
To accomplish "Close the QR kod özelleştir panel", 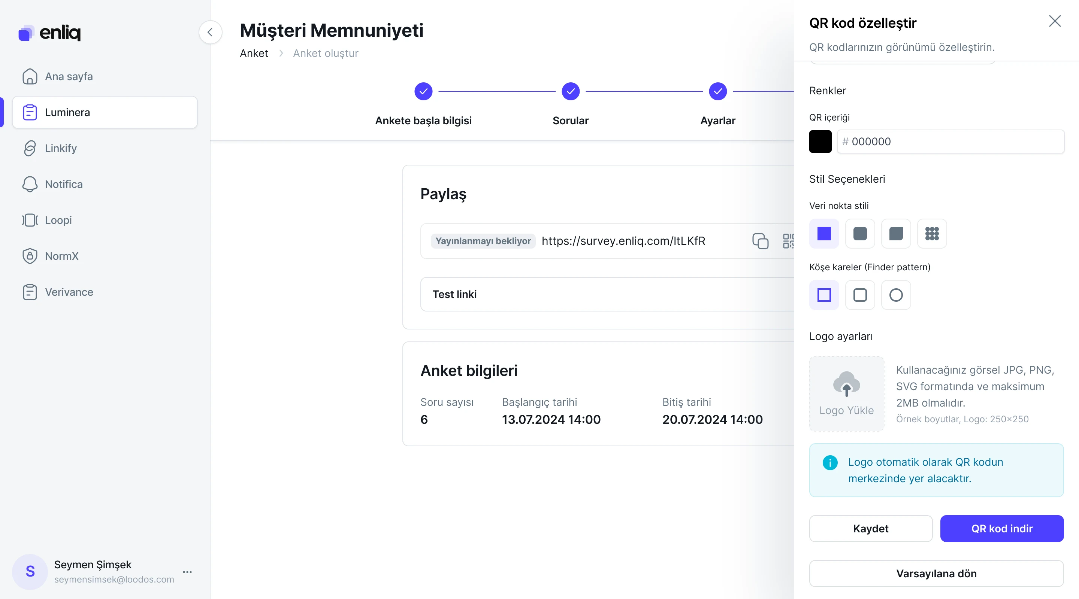I will click(1055, 21).
